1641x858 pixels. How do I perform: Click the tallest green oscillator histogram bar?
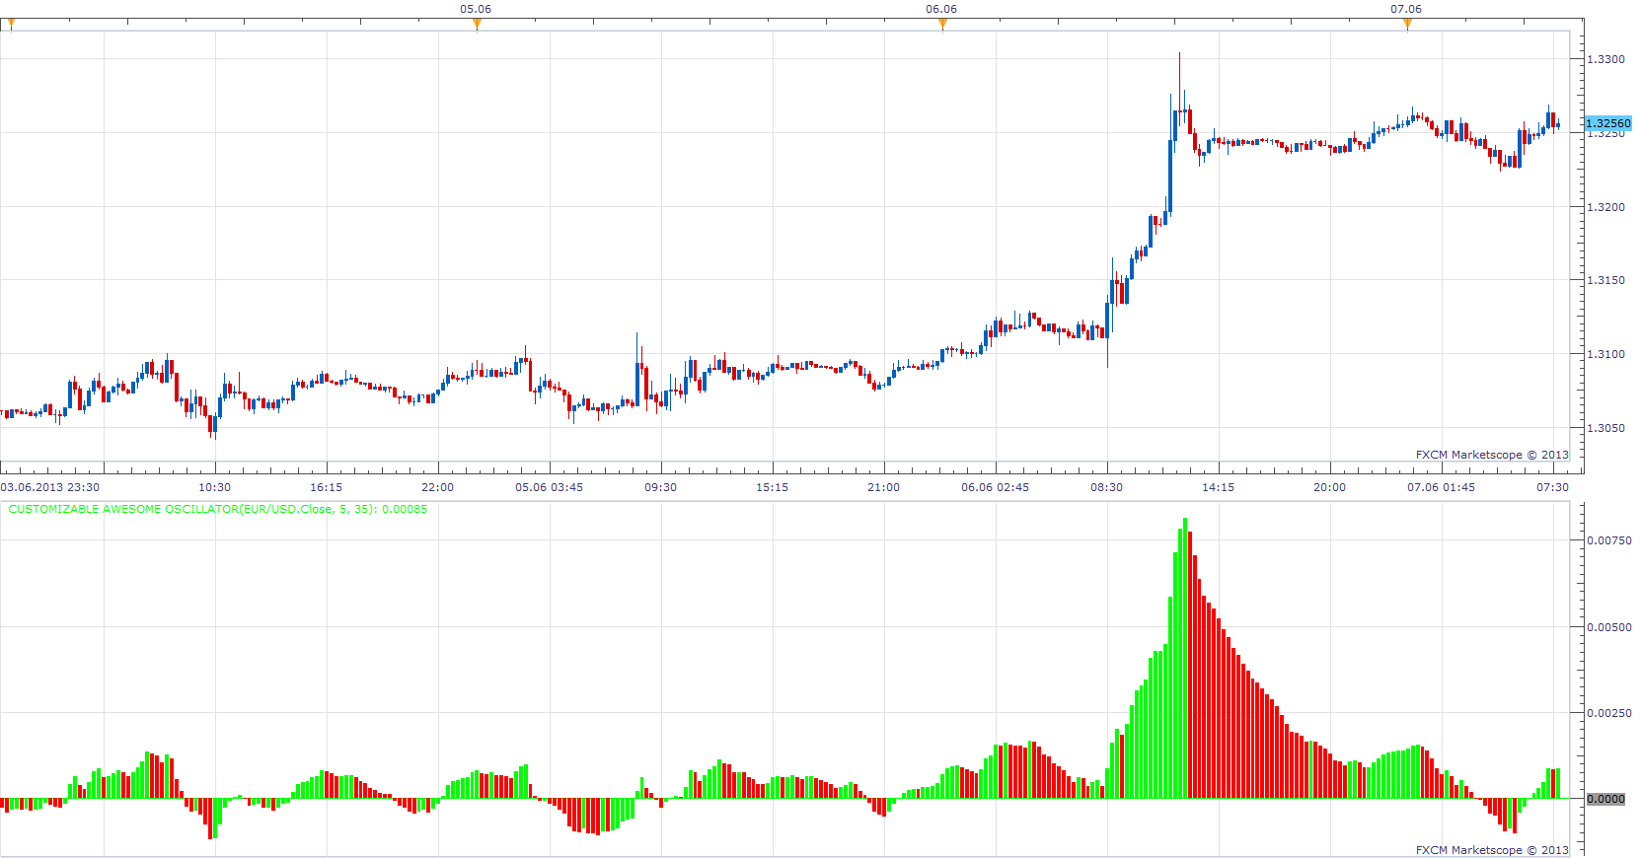[1185, 658]
